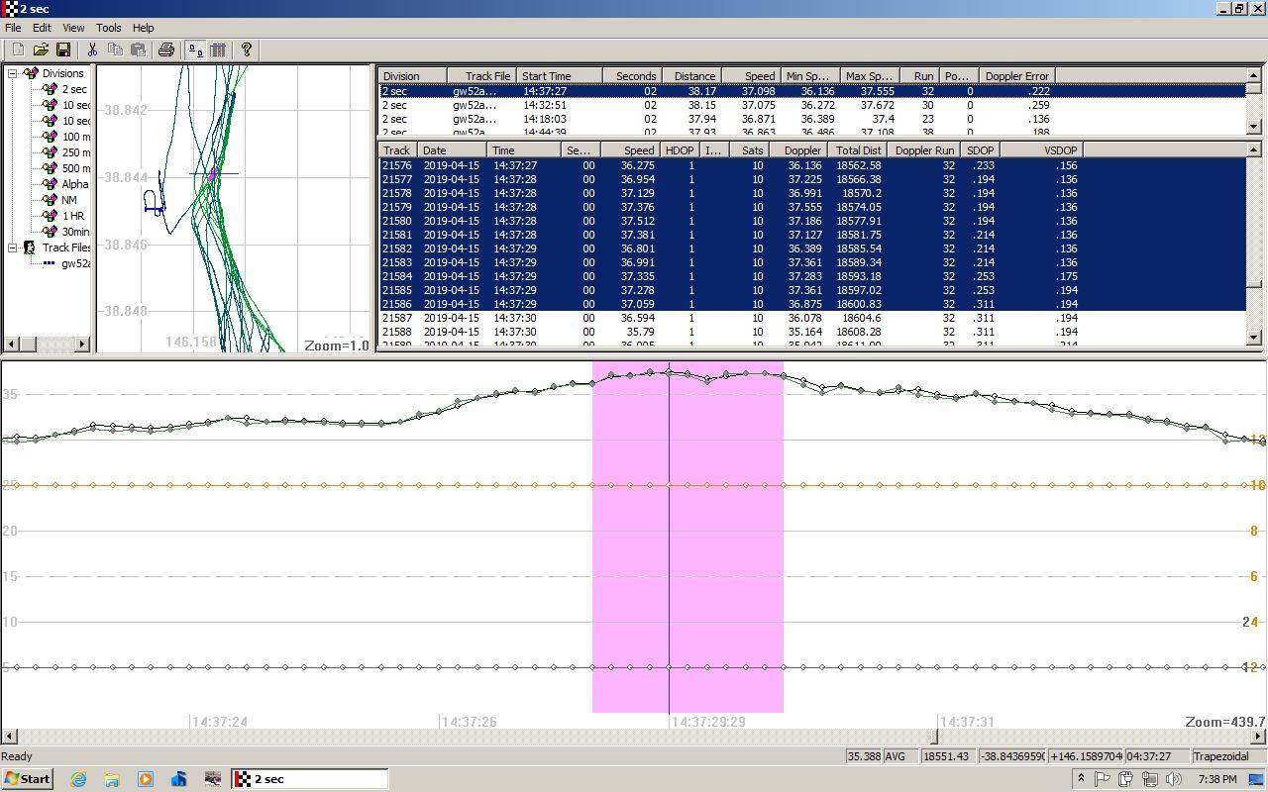Toggle the details list view button
This screenshot has width=1268, height=792.
click(218, 49)
